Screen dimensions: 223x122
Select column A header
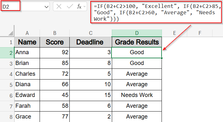point(27,33)
